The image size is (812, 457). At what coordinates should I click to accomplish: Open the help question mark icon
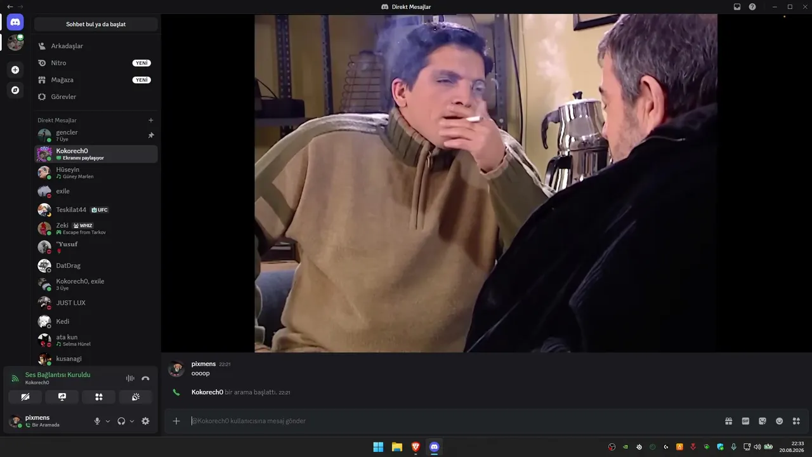pyautogui.click(x=752, y=7)
